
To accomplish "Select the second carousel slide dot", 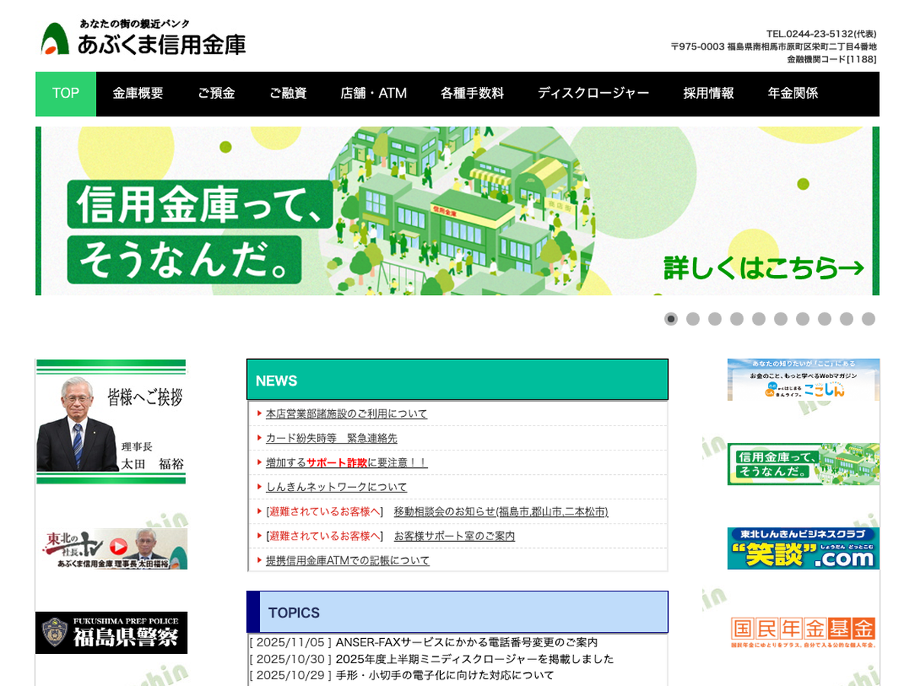I will [693, 319].
